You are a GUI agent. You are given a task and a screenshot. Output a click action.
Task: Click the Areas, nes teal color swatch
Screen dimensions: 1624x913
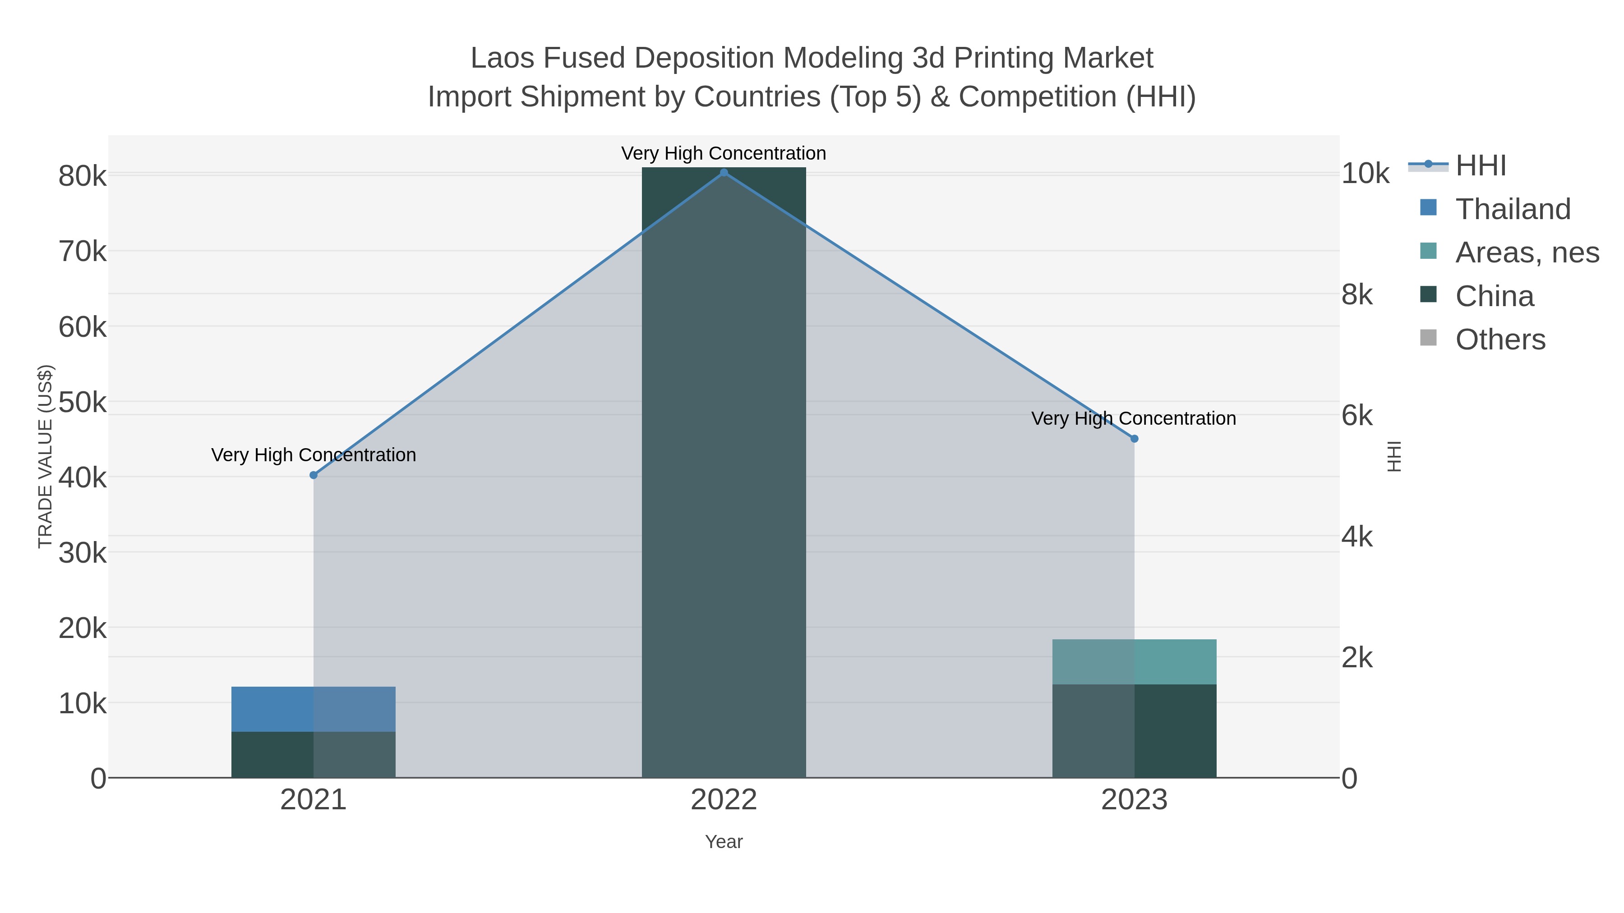1428,251
